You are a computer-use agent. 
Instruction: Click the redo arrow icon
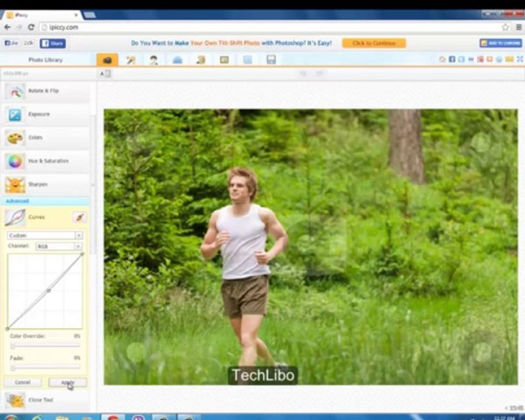click(320, 73)
